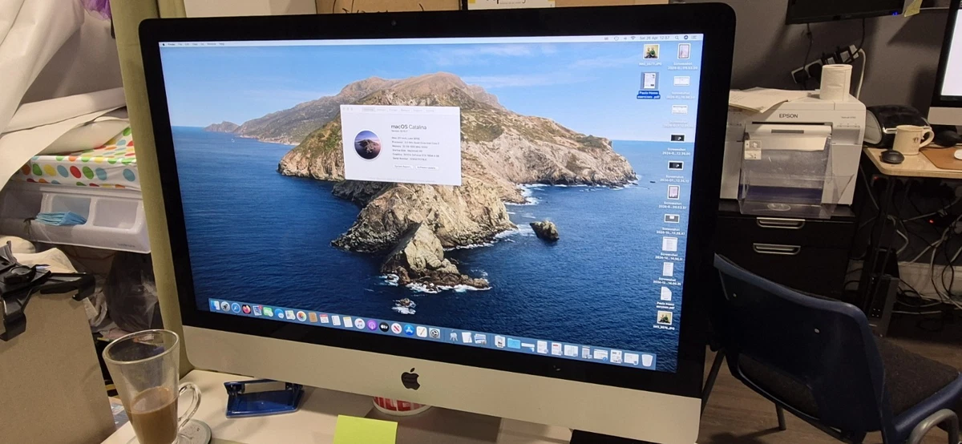Open the Trash in the Dock

tap(647, 361)
